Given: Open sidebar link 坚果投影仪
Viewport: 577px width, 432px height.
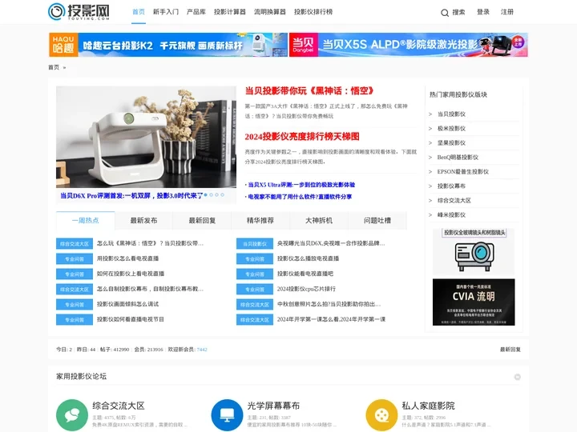Looking at the screenshot, I should tap(451, 143).
